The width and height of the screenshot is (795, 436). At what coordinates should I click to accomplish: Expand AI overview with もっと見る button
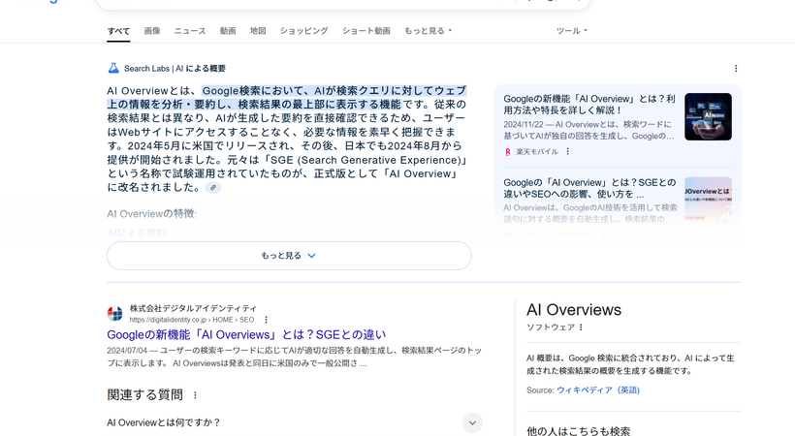click(289, 256)
